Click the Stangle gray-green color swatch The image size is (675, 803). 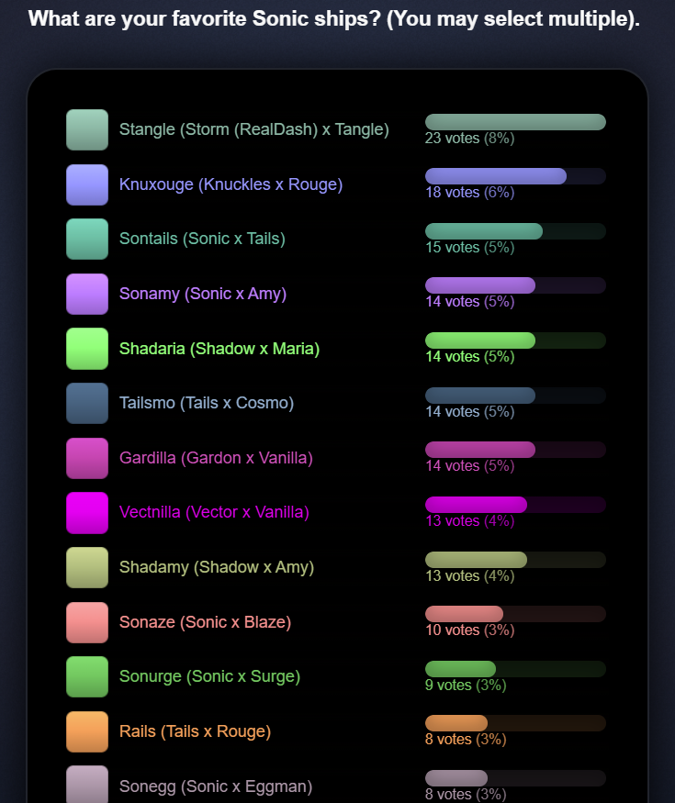(x=87, y=129)
